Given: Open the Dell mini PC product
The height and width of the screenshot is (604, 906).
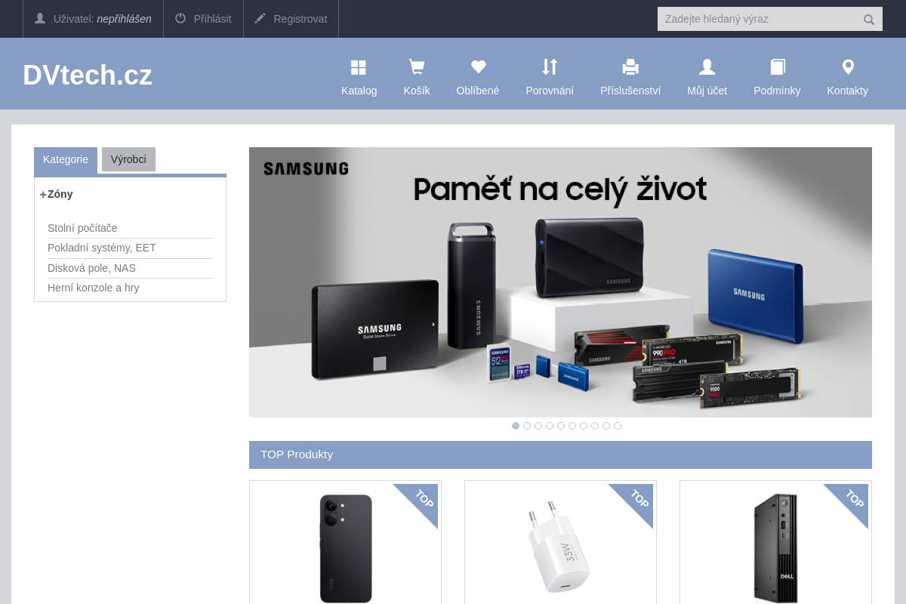Looking at the screenshot, I should 775,548.
